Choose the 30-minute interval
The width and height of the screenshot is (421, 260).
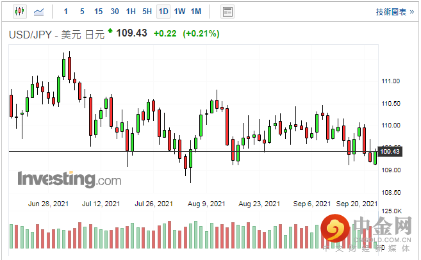(x=115, y=12)
